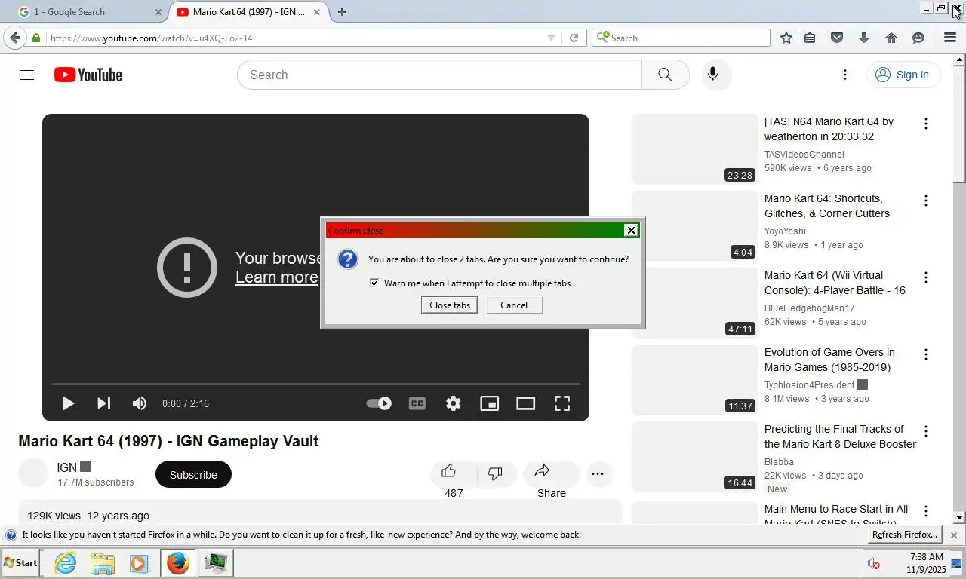Open the IGN channel avatar
The width and height of the screenshot is (966, 579).
click(x=33, y=473)
